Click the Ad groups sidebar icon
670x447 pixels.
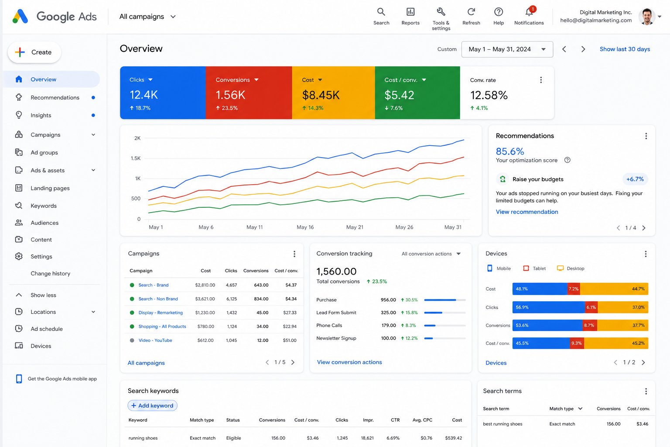coord(19,152)
